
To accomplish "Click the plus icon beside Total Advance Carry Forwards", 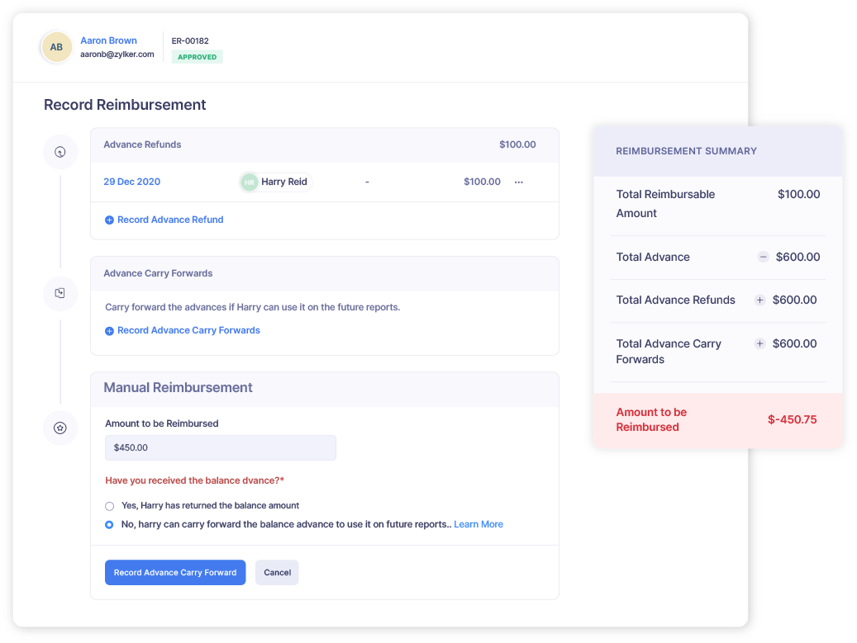I will coord(759,343).
